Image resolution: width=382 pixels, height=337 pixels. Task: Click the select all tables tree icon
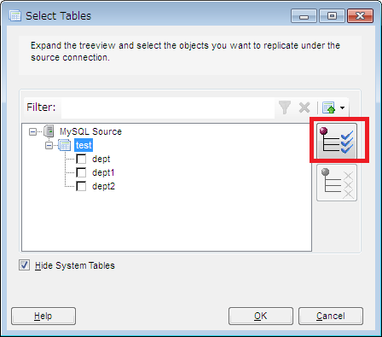(337, 141)
